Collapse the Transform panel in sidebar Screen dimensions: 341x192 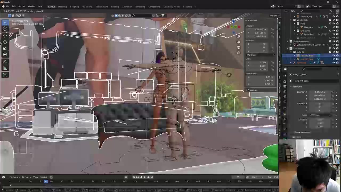[x=252, y=21]
